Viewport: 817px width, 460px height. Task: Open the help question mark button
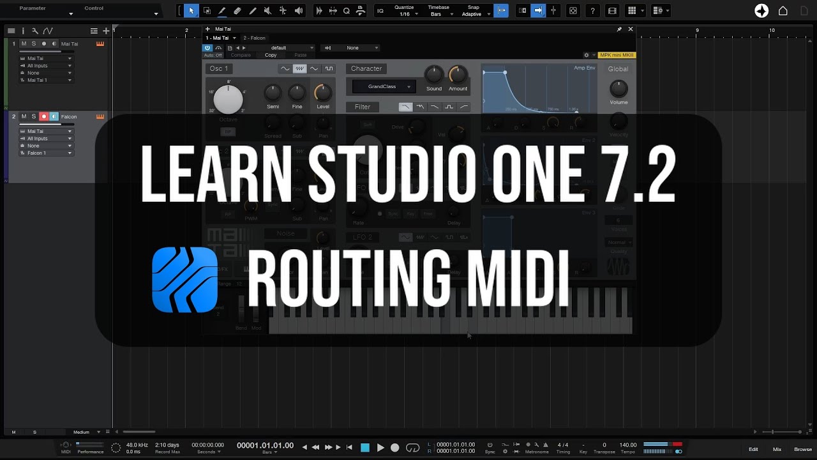[x=593, y=11]
